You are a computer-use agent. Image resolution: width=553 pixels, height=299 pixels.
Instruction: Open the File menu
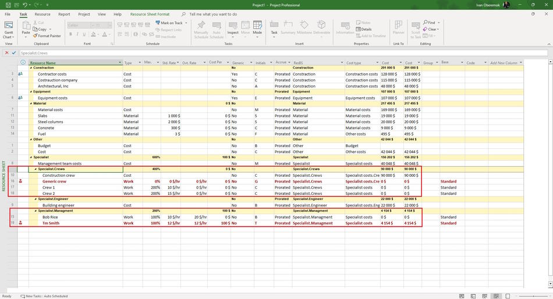pyautogui.click(x=8, y=14)
